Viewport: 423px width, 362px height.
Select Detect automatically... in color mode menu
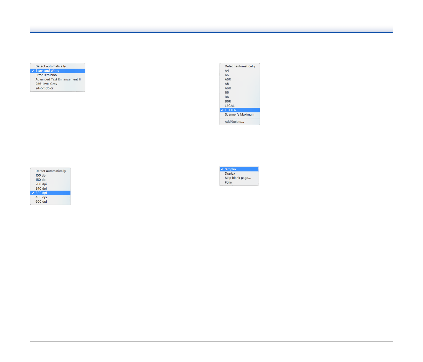58,66
